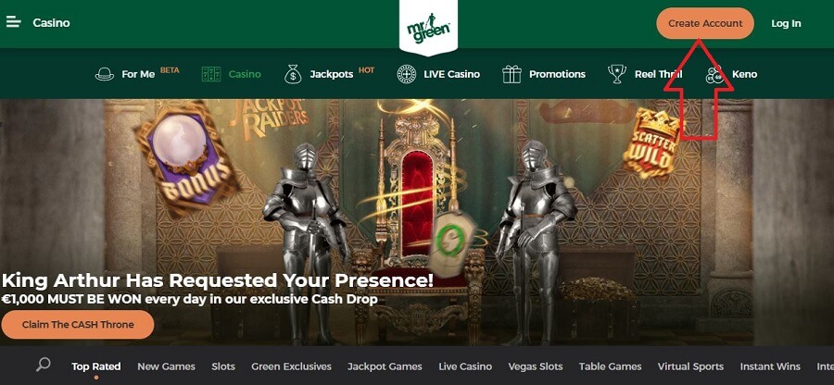Image resolution: width=834 pixels, height=385 pixels.
Task: Select the slot machine Casino icon
Action: point(211,74)
